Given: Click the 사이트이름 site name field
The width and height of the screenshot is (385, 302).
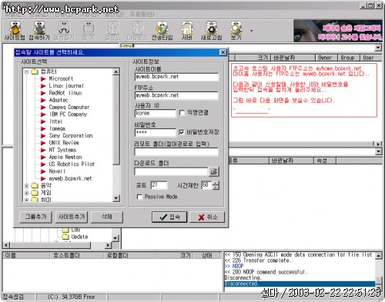Looking at the screenshot, I should (176, 77).
